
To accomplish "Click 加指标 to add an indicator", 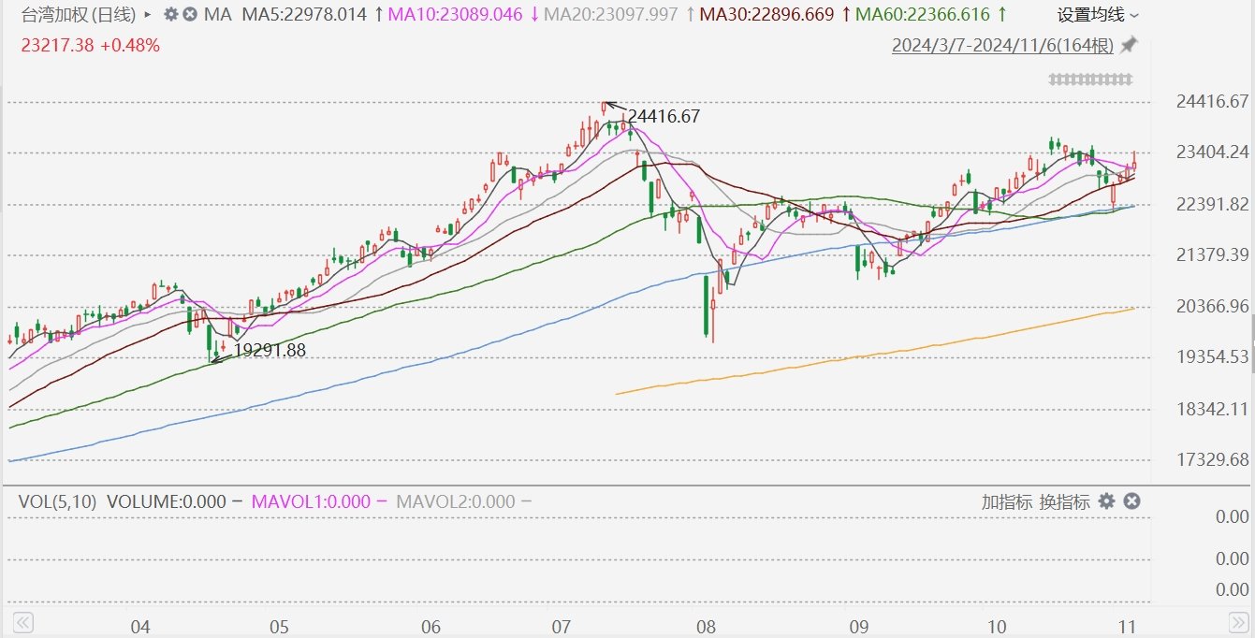I will pos(1006,501).
